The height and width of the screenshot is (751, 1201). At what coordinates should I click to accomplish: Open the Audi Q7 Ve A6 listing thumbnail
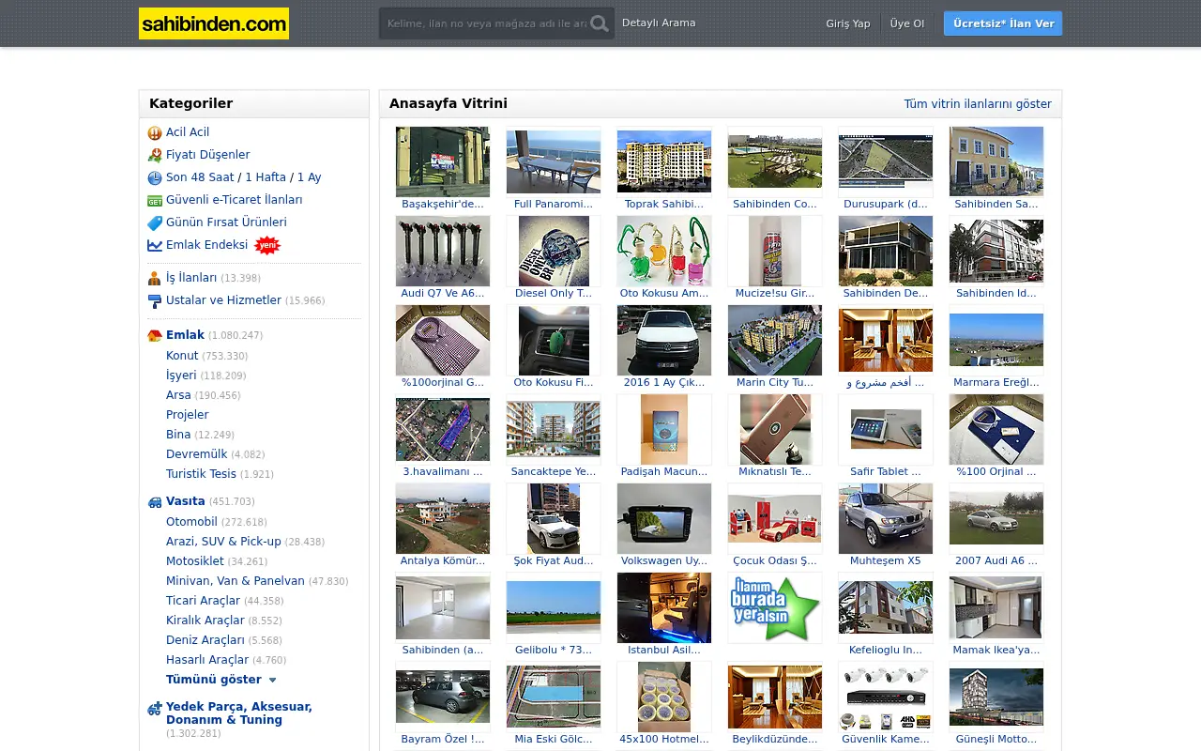coord(443,251)
